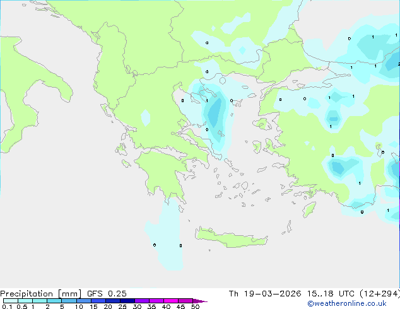Click the date 'Th 19-03-2026'
The height and width of the screenshot is (309, 400).
point(265,294)
